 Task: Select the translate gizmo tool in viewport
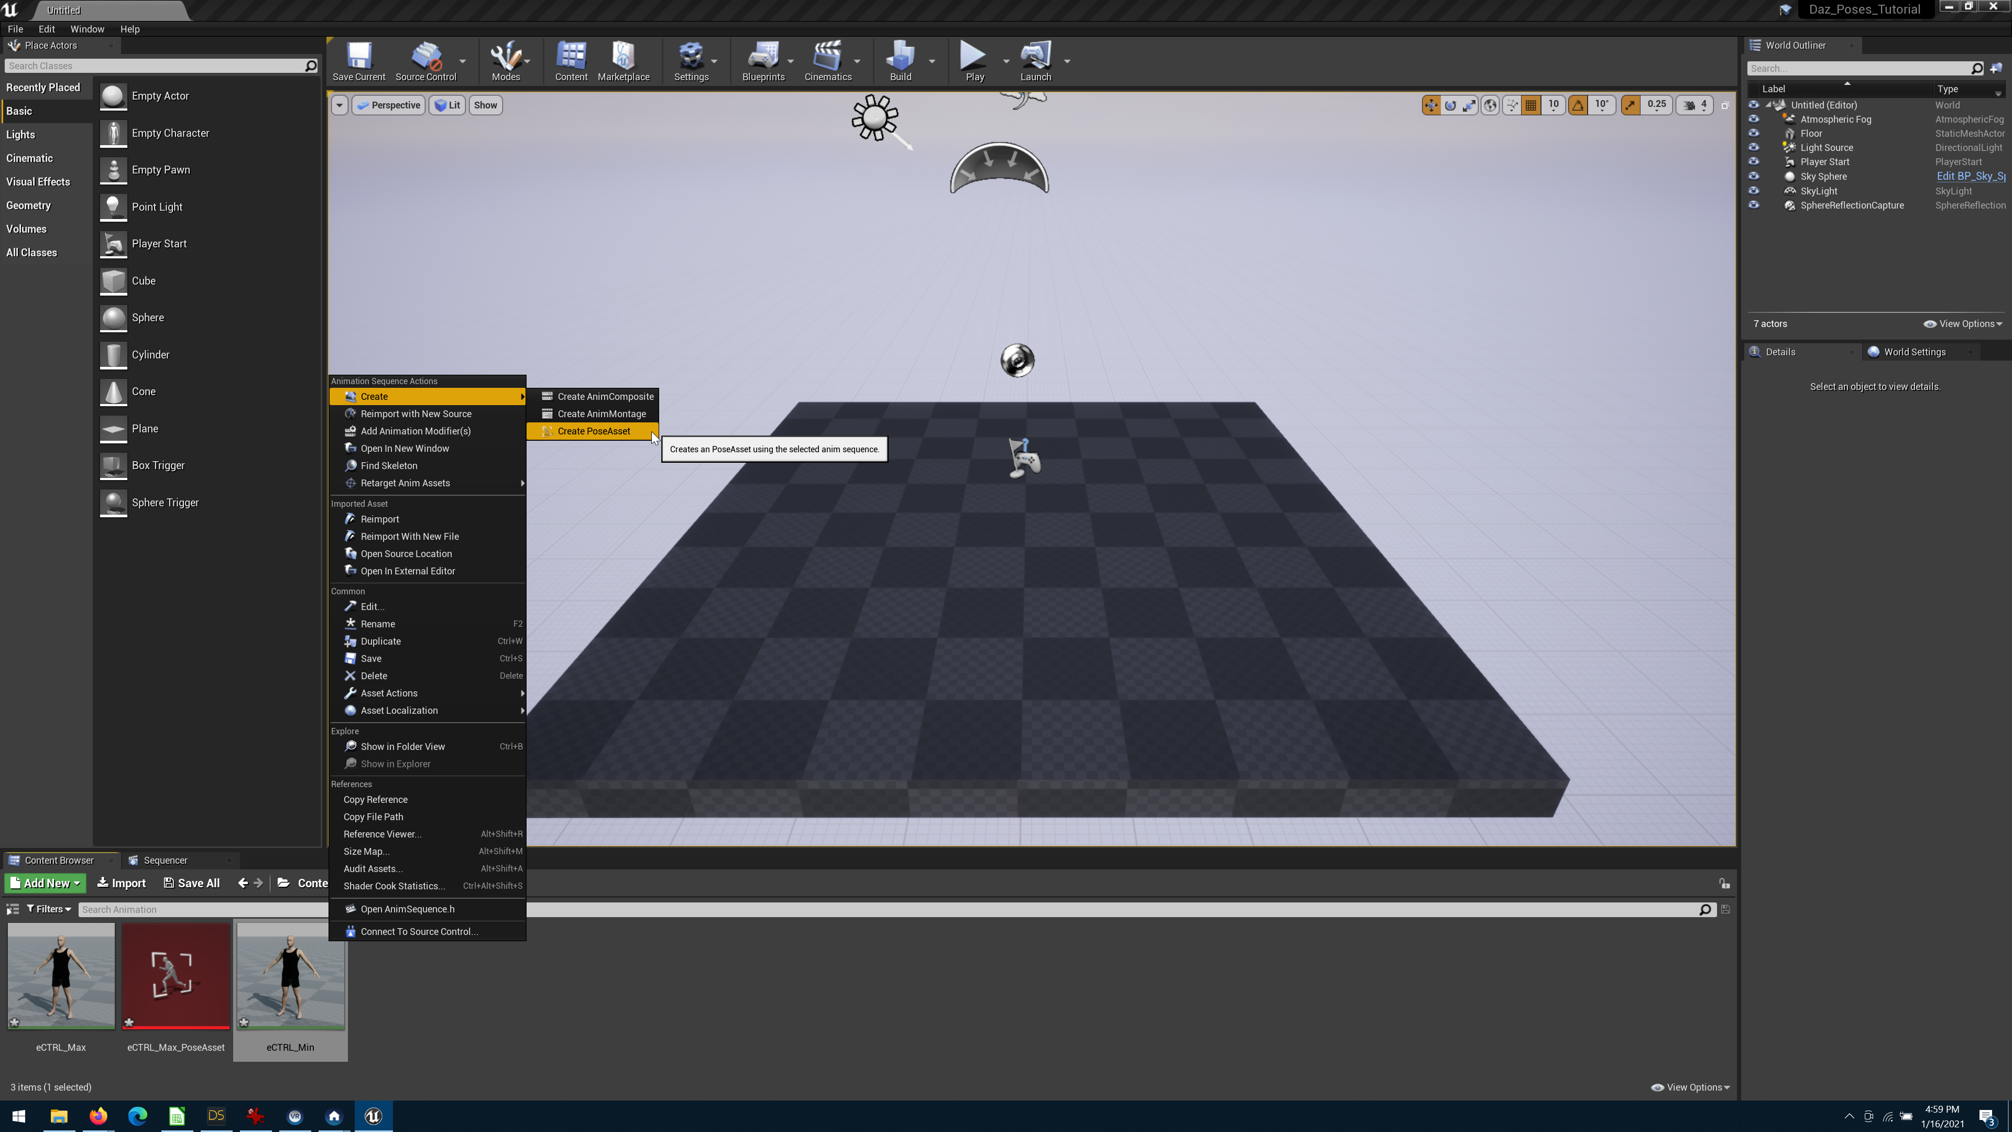coord(1431,105)
